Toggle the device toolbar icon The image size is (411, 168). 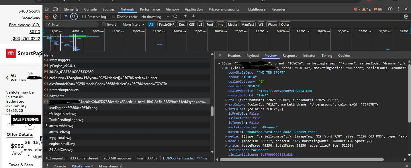click(55, 9)
